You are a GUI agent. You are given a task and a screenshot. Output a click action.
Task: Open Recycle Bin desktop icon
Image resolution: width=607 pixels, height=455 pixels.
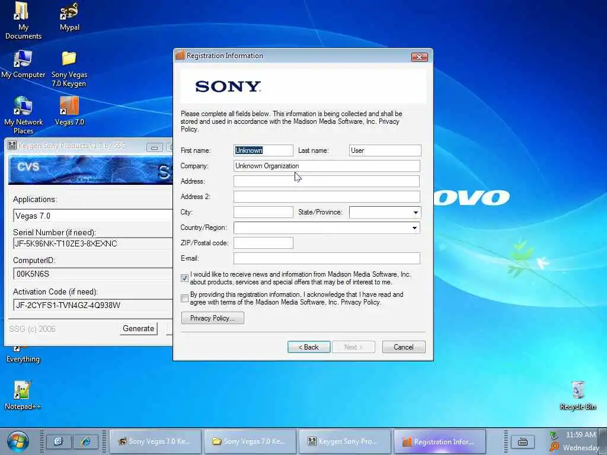[x=577, y=395]
